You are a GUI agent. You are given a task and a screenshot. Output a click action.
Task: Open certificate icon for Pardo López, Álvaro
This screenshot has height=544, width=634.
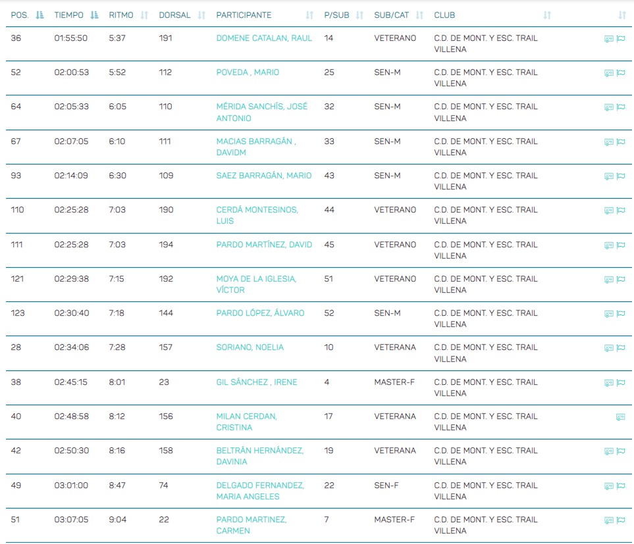[608, 314]
